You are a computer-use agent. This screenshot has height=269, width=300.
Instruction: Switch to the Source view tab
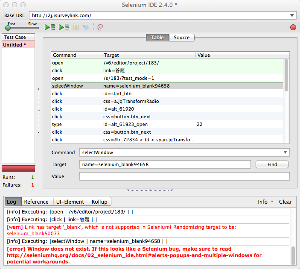coord(181,38)
